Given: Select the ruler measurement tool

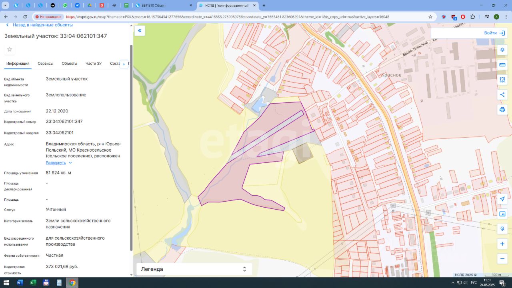Looking at the screenshot, I should click(502, 65).
